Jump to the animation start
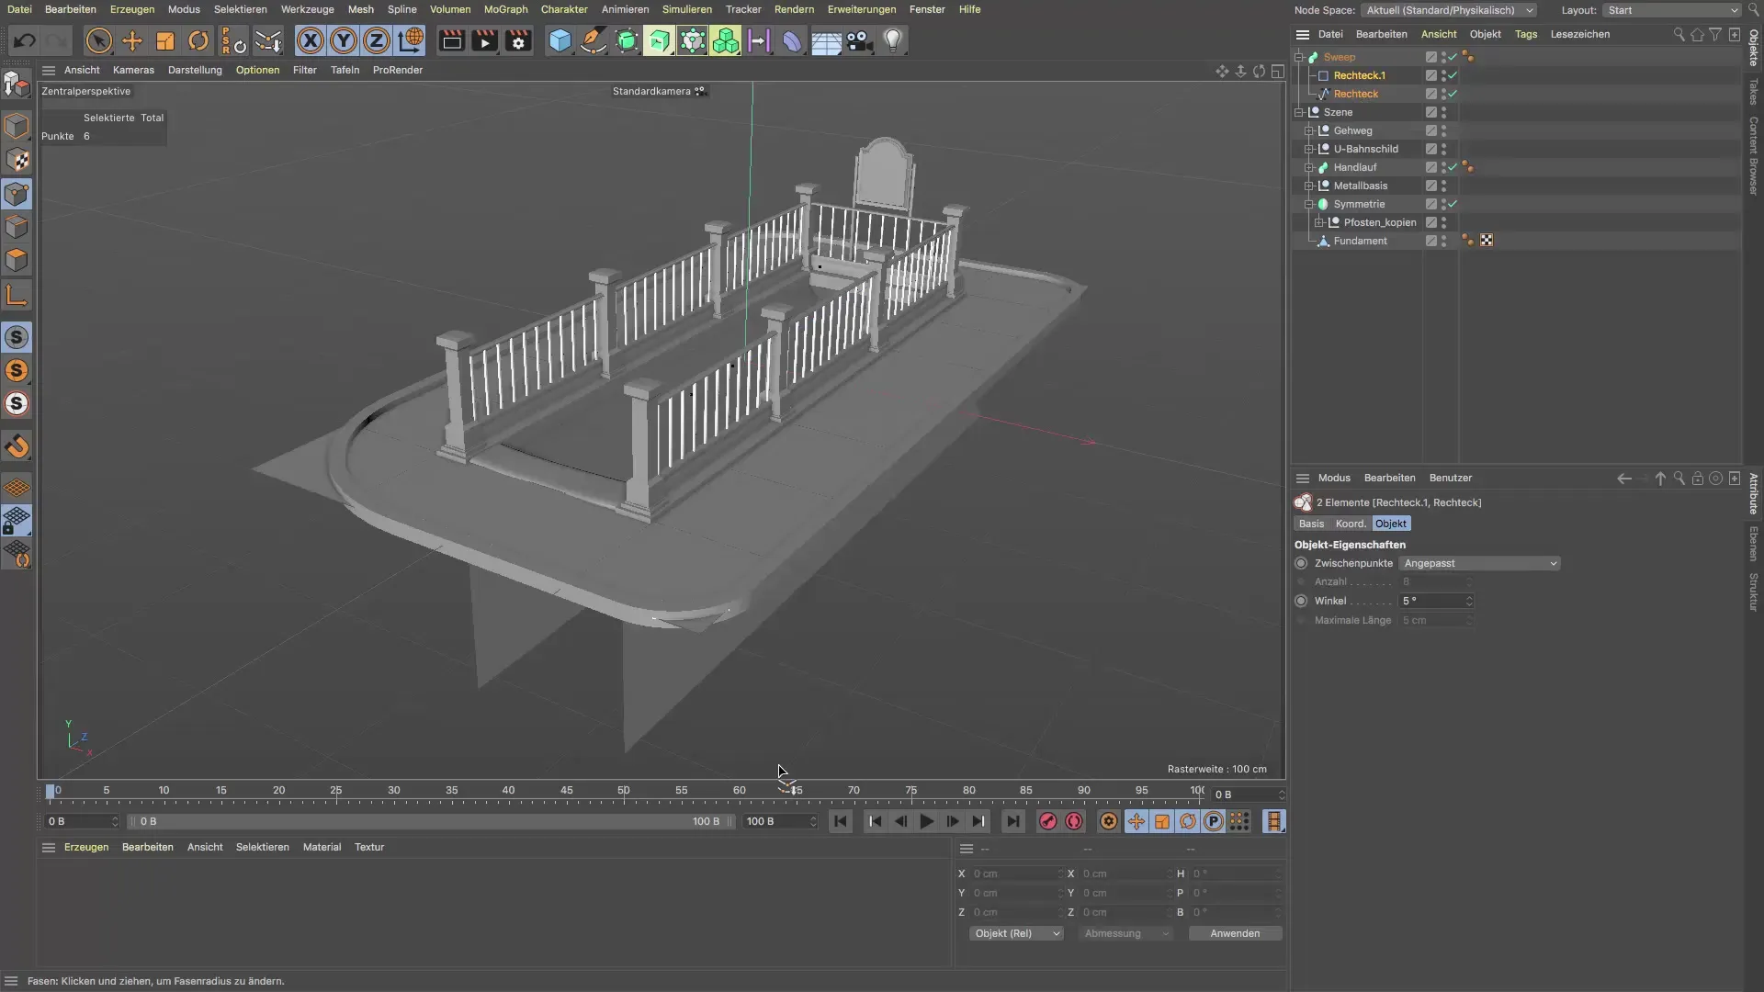This screenshot has width=1764, height=992. click(x=840, y=821)
